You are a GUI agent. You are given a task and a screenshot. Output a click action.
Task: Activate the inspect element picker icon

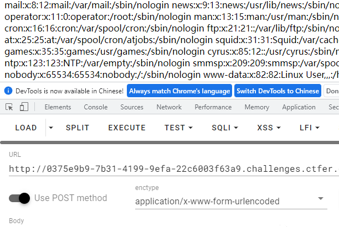(9, 107)
